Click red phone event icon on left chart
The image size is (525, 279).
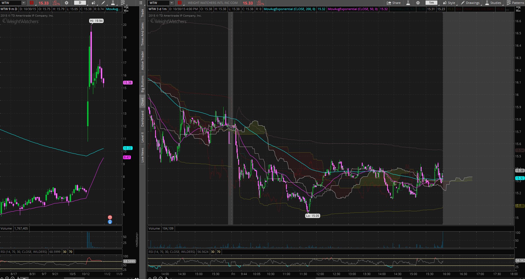[110, 217]
